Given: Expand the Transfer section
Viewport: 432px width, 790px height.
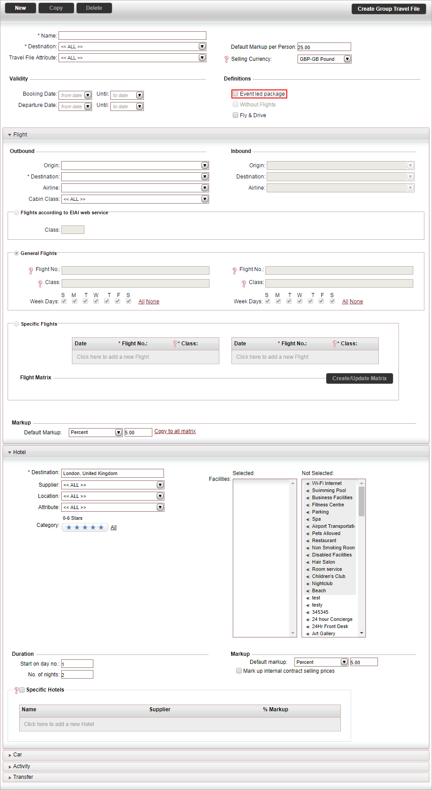Looking at the screenshot, I should click(x=10, y=777).
